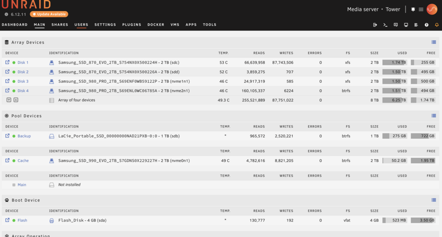The height and width of the screenshot is (237, 442).
Task: Open the Cache pool link
Action: point(23,161)
